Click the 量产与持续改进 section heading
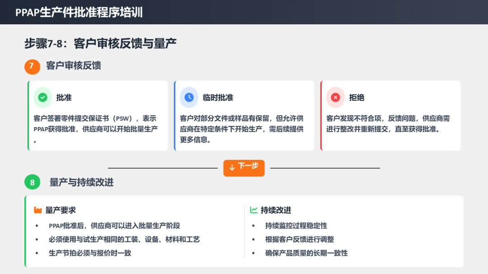Viewport: 488px width, 274px height. tap(81, 183)
